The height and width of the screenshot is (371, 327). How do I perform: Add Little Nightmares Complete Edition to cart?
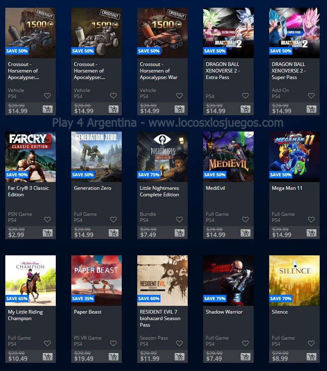coord(180,233)
